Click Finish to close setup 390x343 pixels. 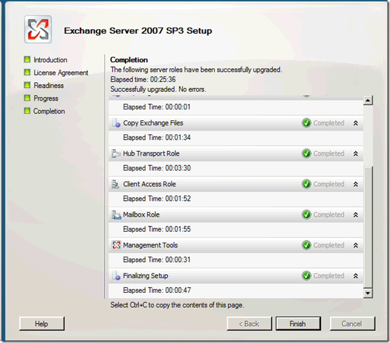[x=298, y=324]
